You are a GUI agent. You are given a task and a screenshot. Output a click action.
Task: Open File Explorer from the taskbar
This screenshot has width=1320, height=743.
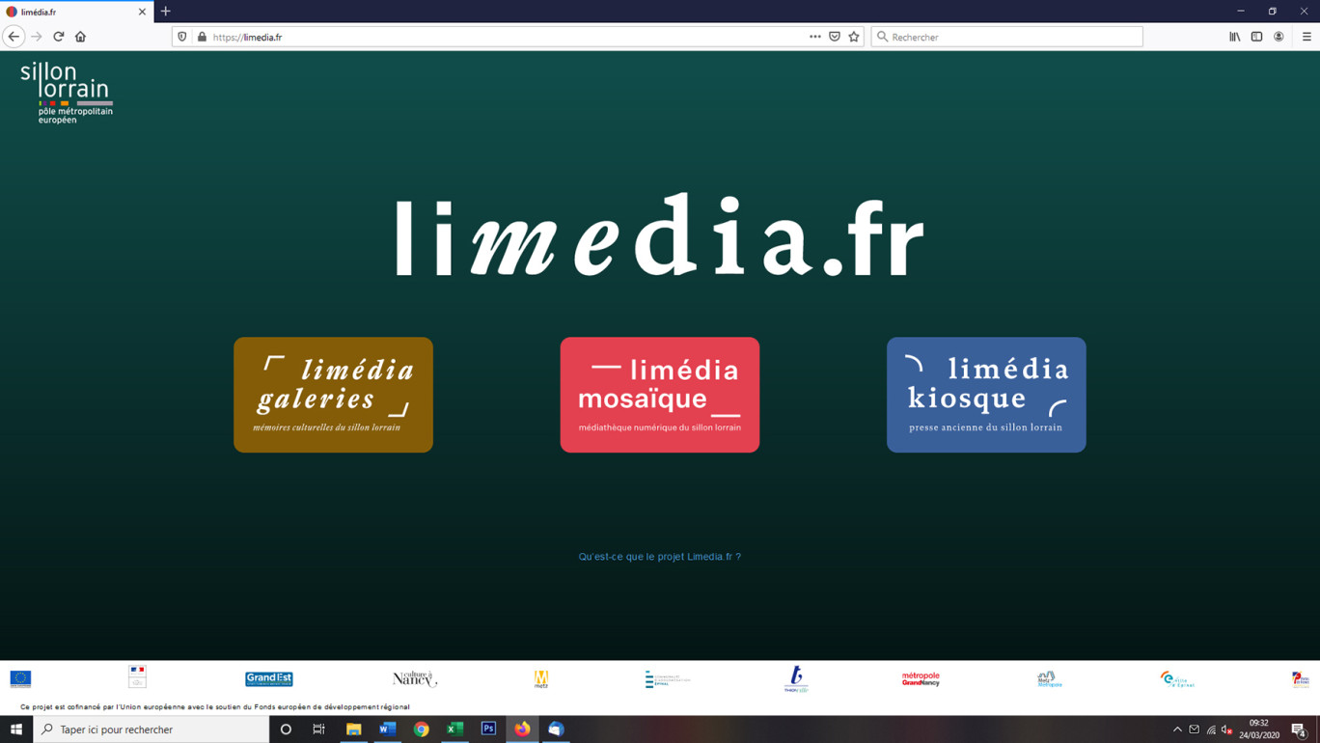pyautogui.click(x=353, y=729)
